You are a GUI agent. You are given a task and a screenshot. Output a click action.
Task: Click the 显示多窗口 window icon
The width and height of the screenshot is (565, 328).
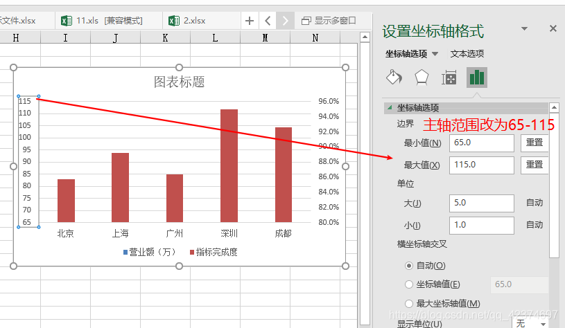coord(306,21)
